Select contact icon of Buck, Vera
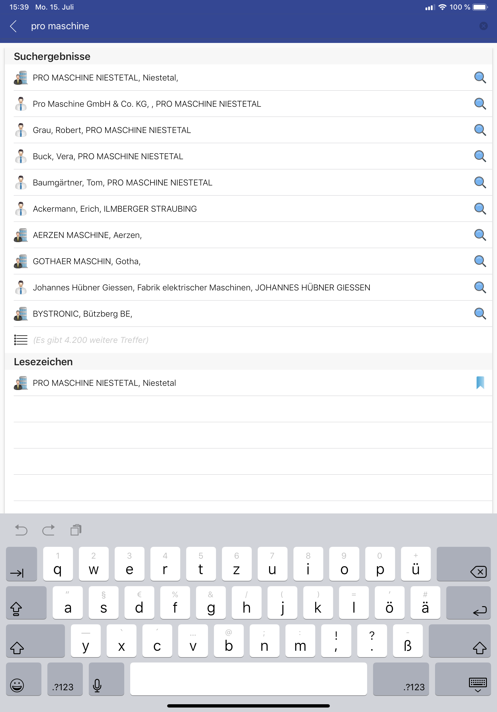 point(21,156)
